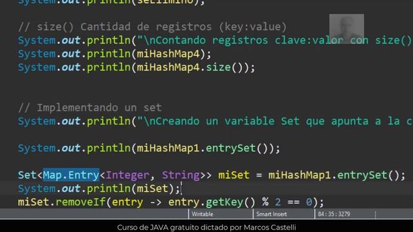Click the highlighted Map.Entry text

71,175
